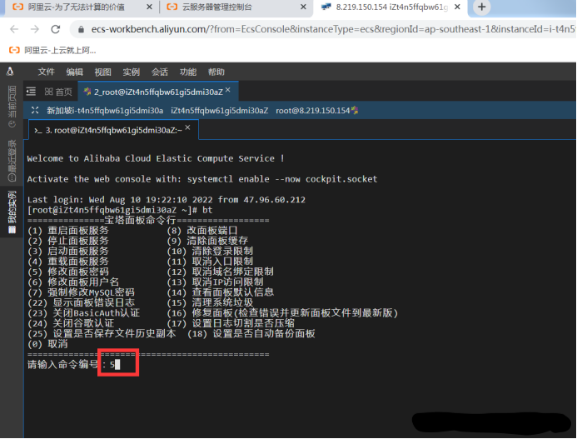
Task: Click the terminal line 请输入命令编号
Action: coord(73,365)
